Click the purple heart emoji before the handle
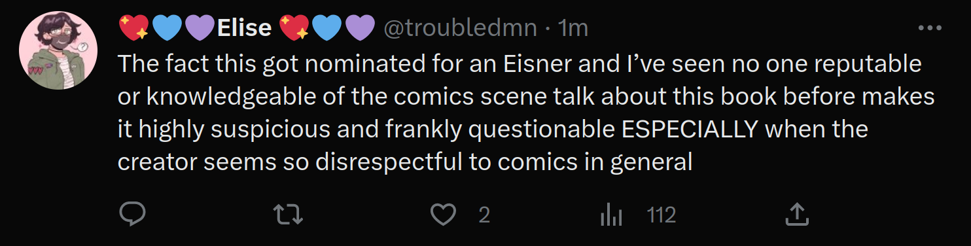The height and width of the screenshot is (246, 971). (x=360, y=28)
